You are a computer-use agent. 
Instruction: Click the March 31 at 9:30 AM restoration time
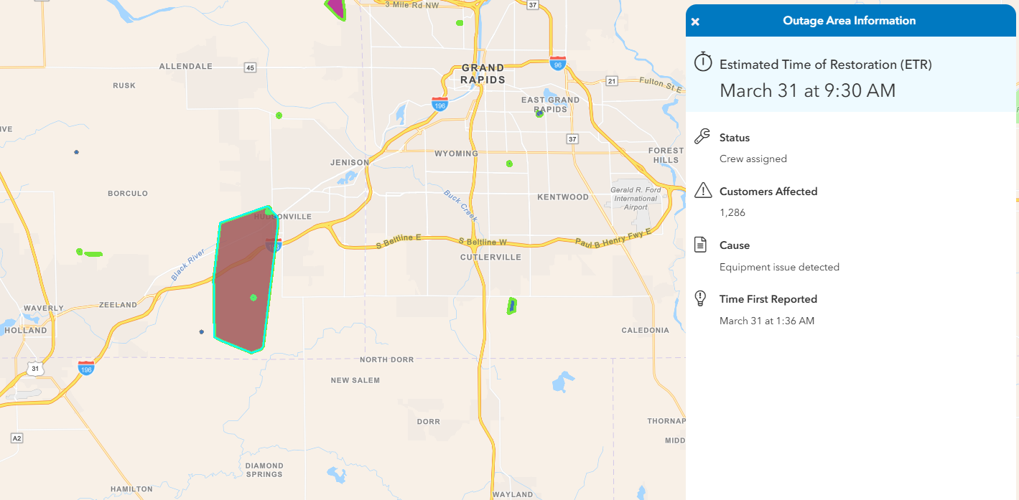[807, 90]
